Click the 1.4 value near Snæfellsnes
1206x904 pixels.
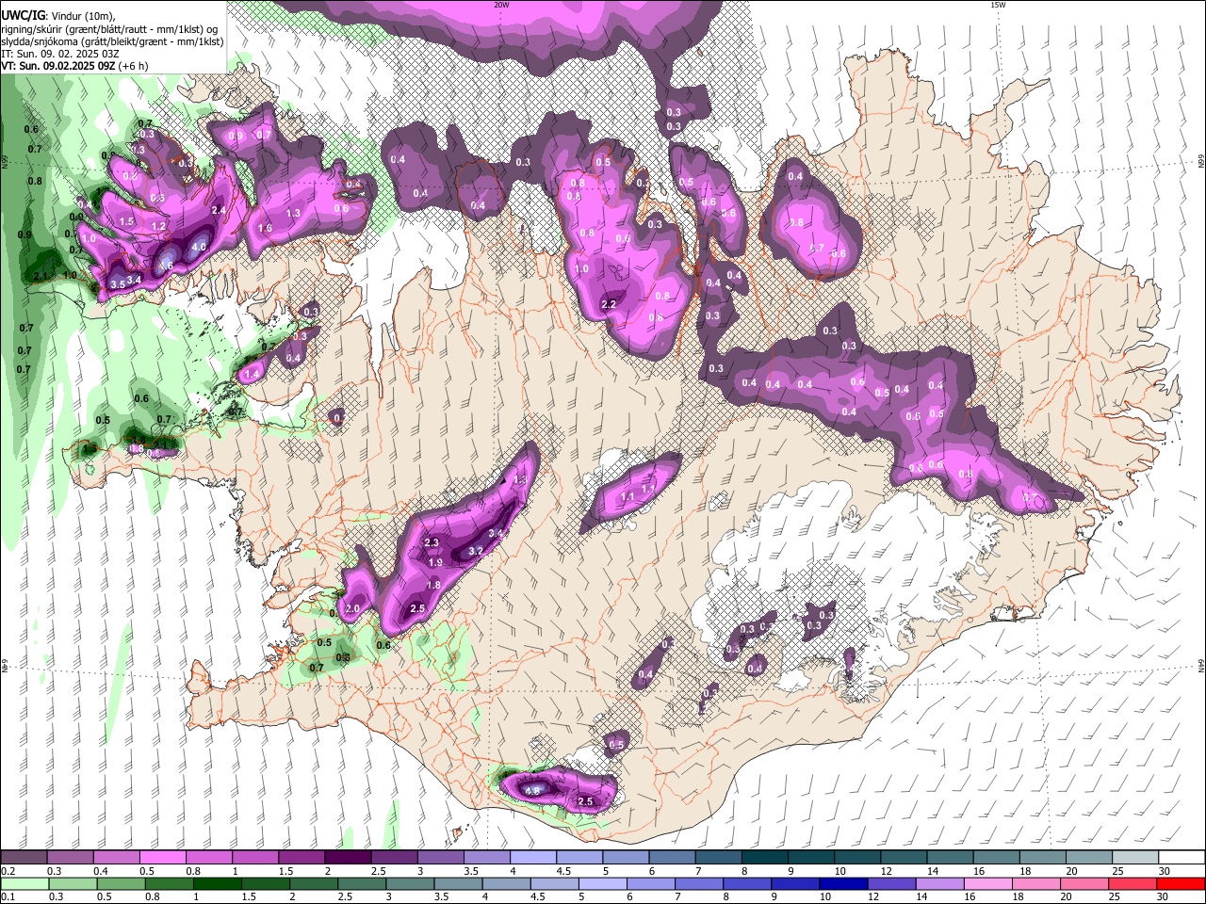pyautogui.click(x=252, y=375)
